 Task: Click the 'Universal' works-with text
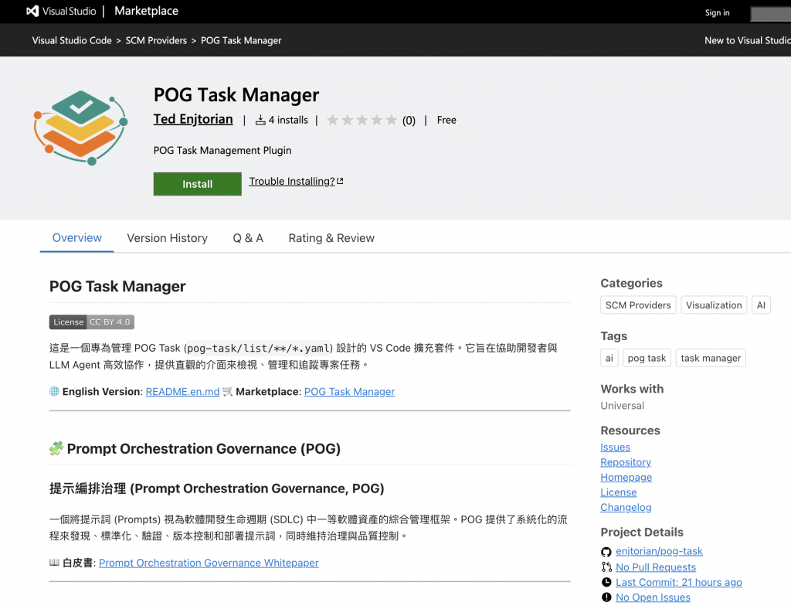pyautogui.click(x=622, y=406)
